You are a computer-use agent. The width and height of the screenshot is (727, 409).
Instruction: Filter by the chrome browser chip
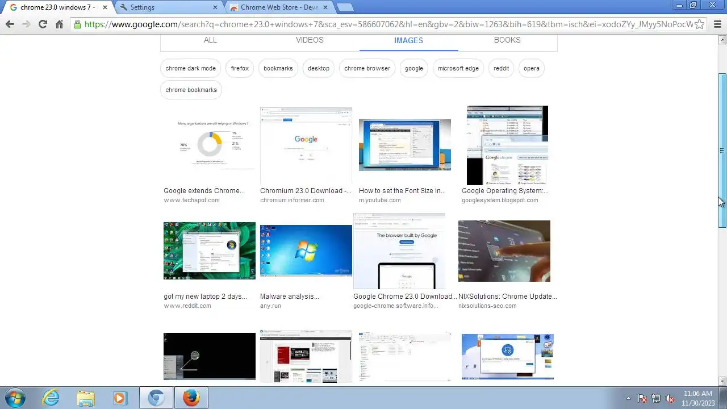pos(367,68)
